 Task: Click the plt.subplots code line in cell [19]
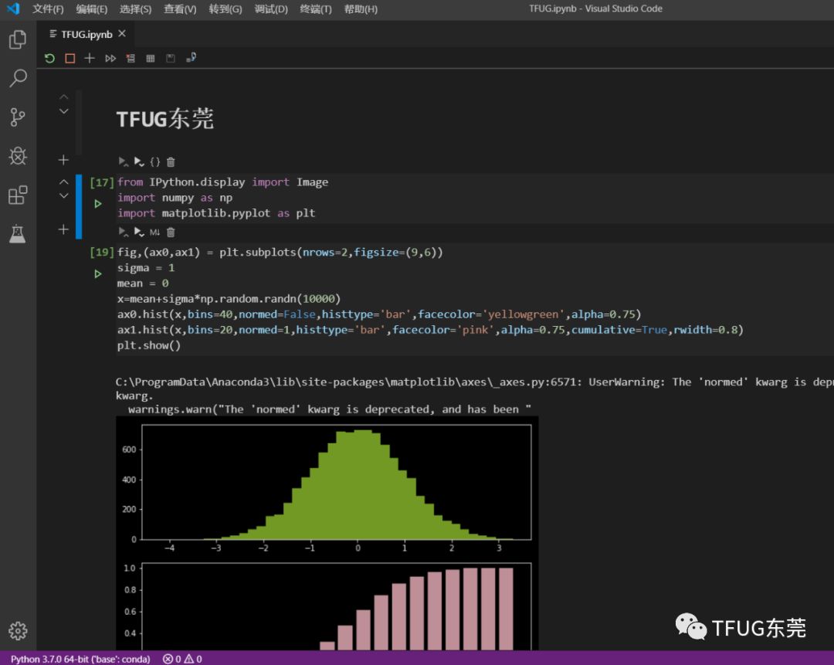[x=280, y=252]
